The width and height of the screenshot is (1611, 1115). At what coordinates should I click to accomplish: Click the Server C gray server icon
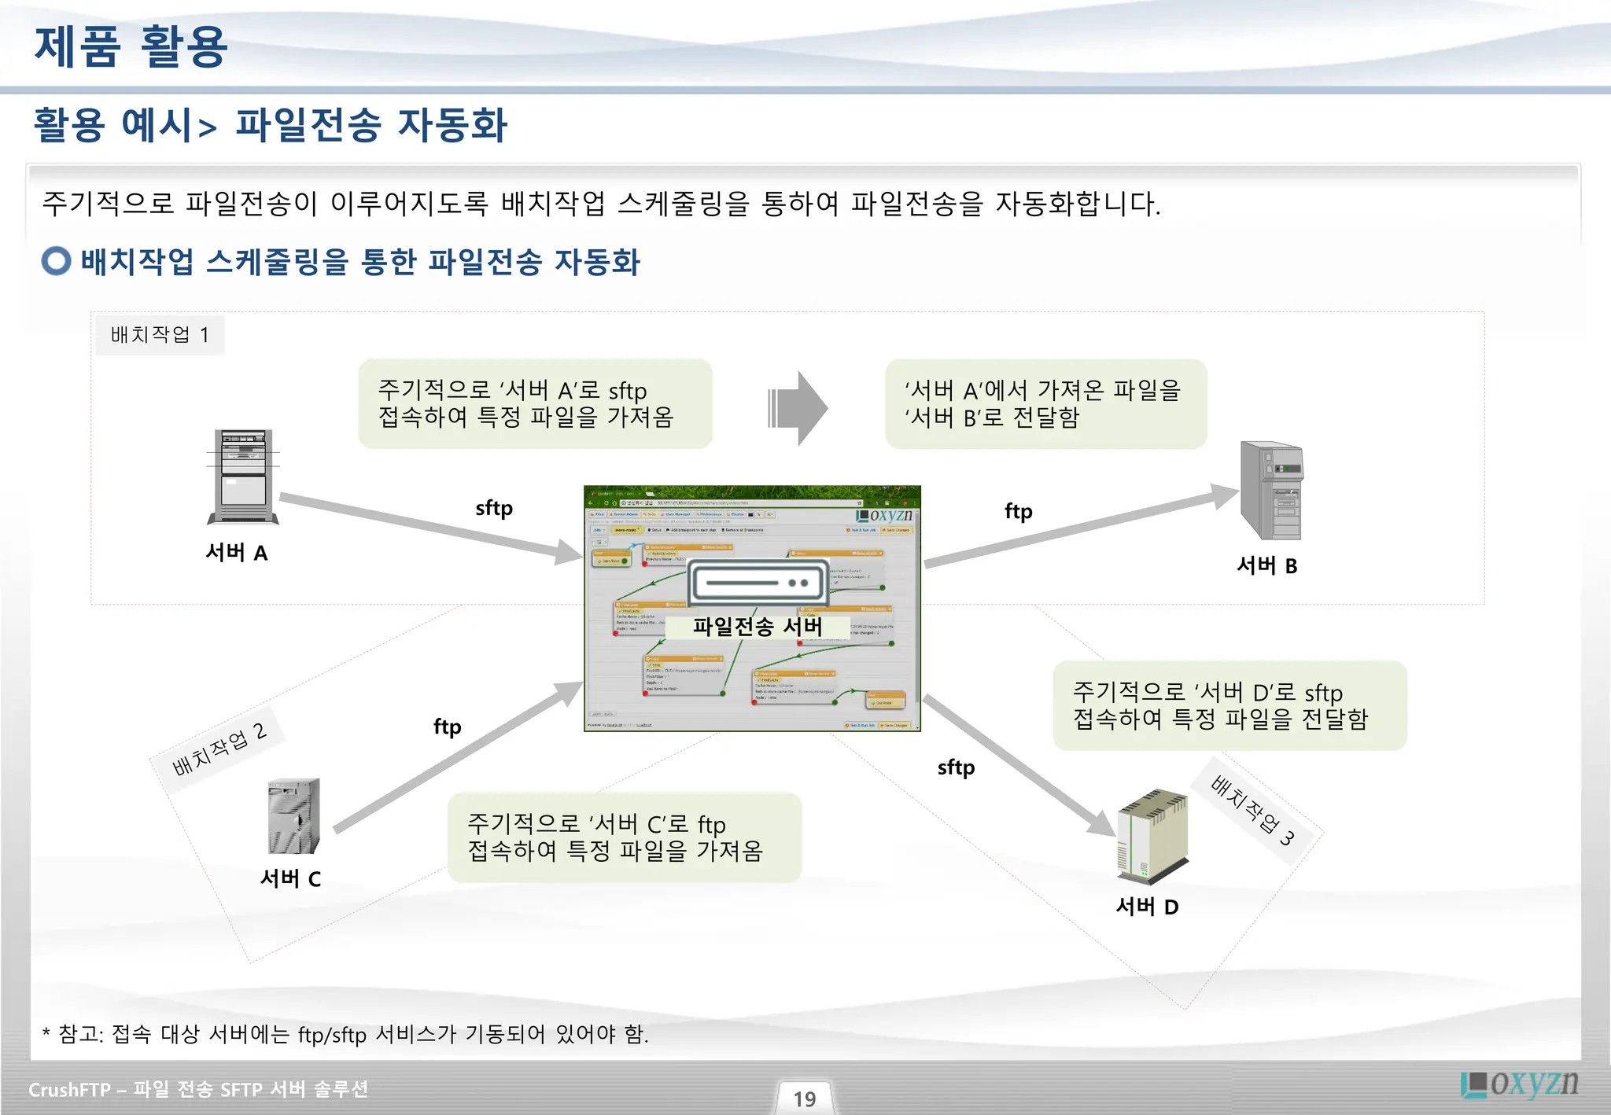tap(293, 816)
